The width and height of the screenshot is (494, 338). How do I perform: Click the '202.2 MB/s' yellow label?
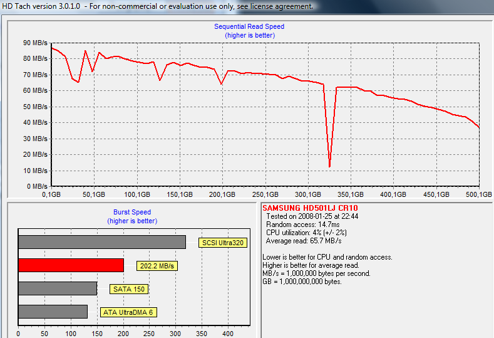click(x=157, y=266)
